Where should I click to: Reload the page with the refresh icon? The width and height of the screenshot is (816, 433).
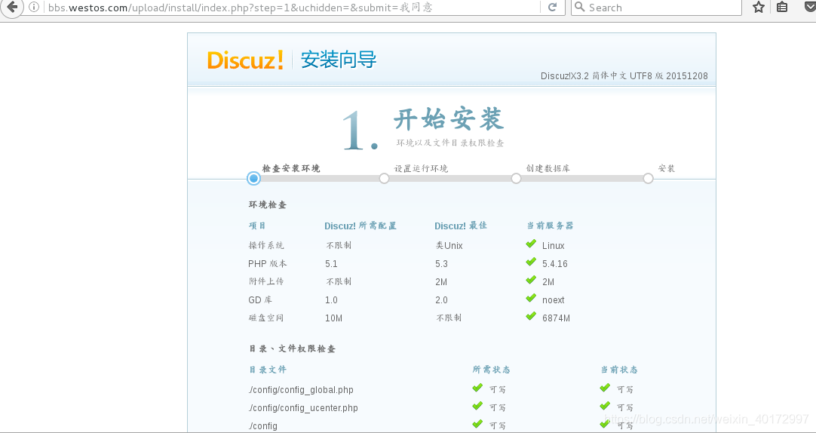tap(553, 8)
